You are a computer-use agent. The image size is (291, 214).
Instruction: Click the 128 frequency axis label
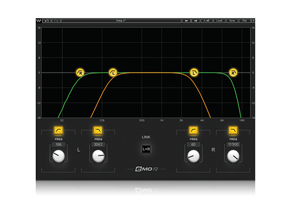(102, 120)
